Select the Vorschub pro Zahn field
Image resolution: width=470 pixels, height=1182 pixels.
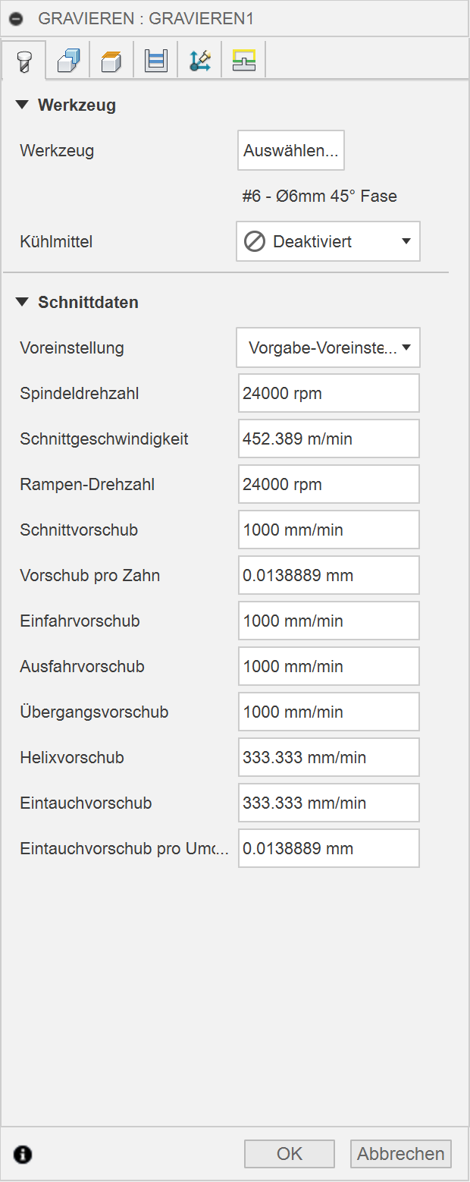tap(328, 575)
